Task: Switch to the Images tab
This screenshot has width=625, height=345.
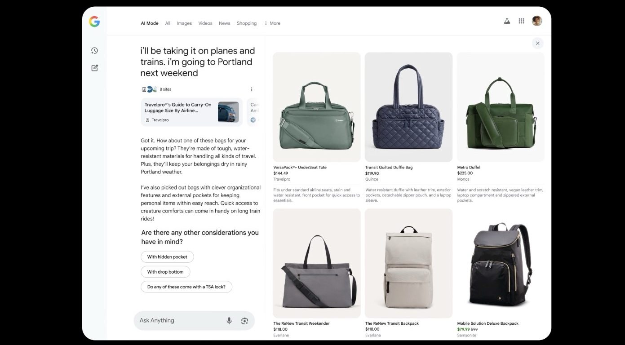Action: point(184,23)
